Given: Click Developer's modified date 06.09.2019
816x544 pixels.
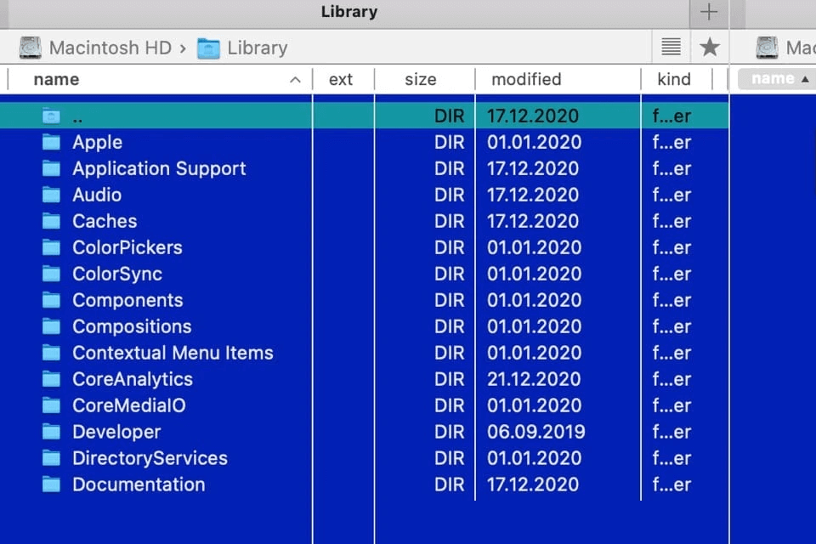Looking at the screenshot, I should (536, 432).
